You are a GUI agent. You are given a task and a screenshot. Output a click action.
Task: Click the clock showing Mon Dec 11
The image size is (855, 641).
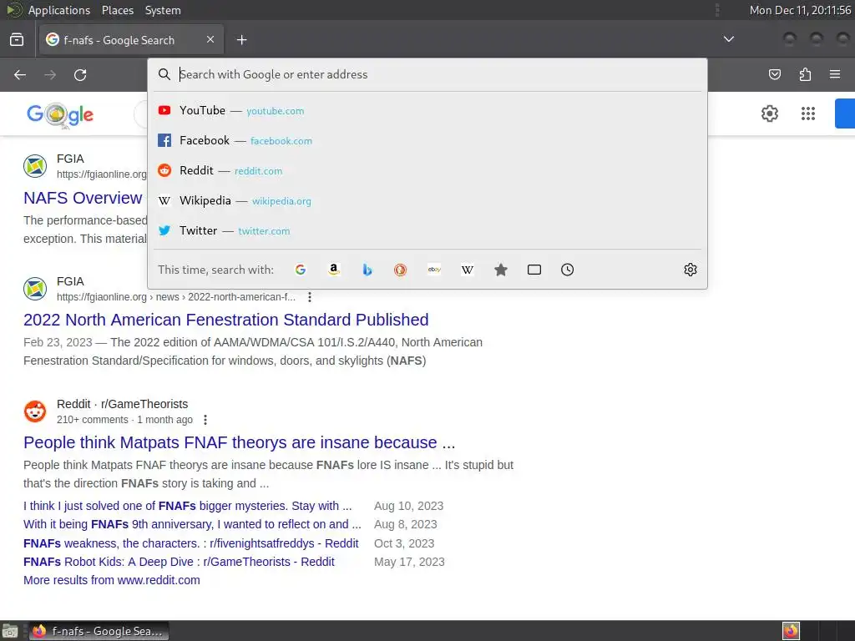pos(800,10)
